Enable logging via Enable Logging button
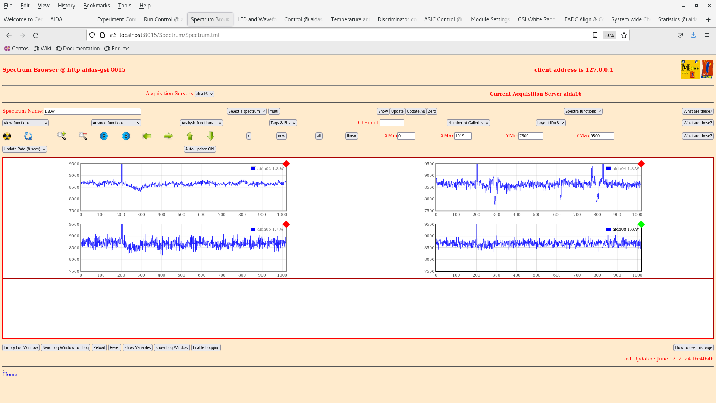Image resolution: width=716 pixels, height=403 pixels. pyautogui.click(x=205, y=347)
